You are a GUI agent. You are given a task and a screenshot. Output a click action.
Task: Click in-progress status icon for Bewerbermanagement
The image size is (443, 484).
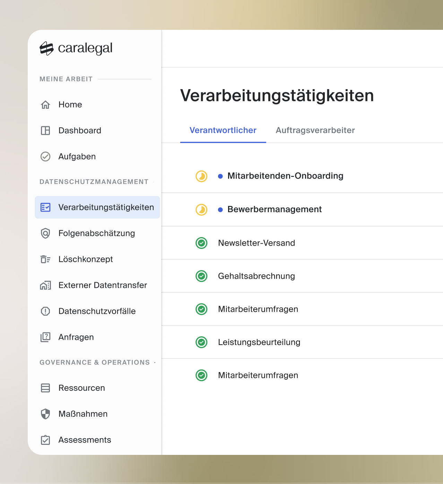(201, 209)
